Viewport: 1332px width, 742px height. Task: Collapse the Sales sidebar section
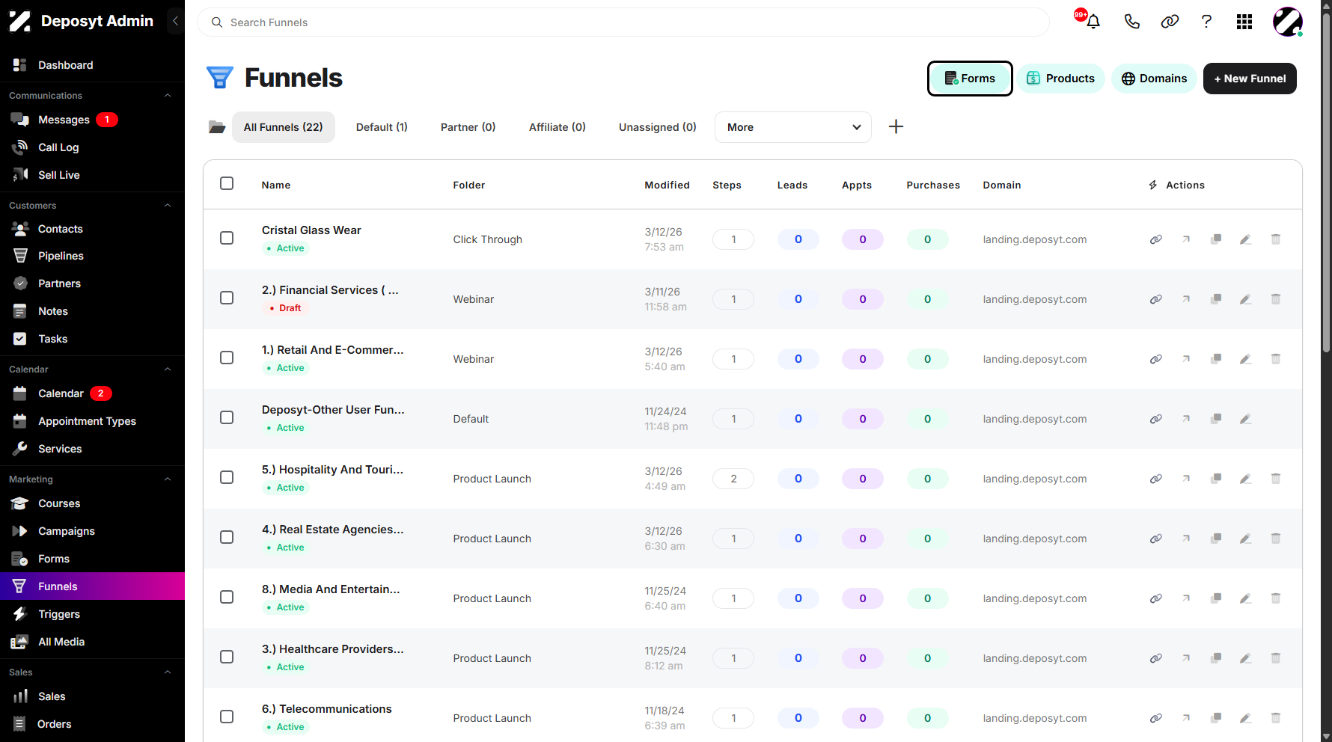pyautogui.click(x=168, y=672)
